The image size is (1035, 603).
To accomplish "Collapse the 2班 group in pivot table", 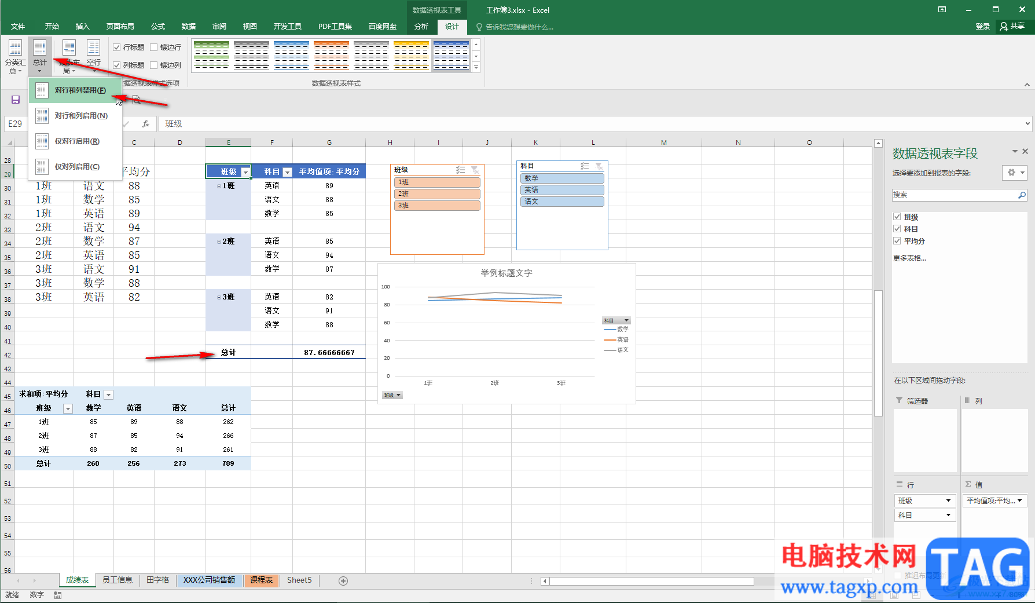I will pos(219,242).
